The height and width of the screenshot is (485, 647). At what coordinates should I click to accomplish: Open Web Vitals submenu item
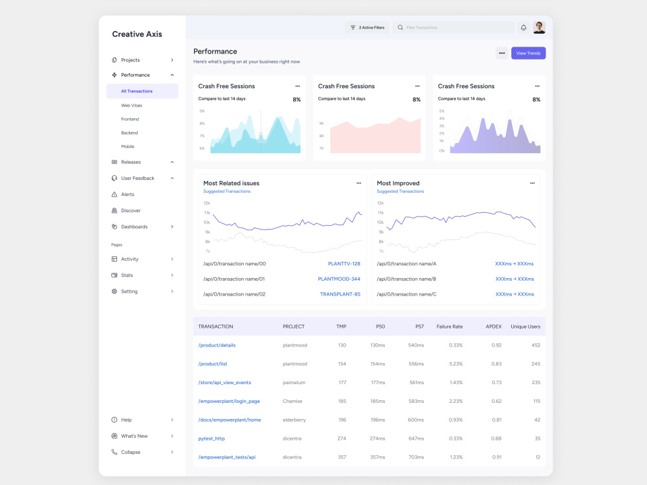[131, 105]
